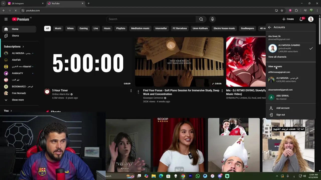Viewport: 321px width, 180px height.
Task: Switch to the ABU SRWAL account
Action: (x=290, y=97)
